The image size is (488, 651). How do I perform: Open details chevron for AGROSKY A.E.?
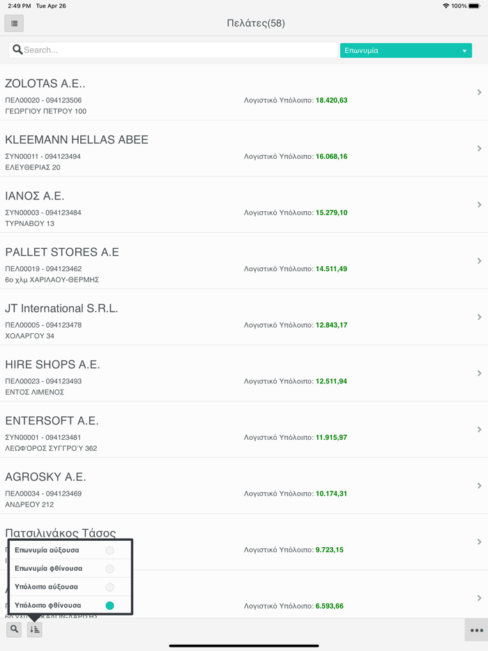point(479,486)
